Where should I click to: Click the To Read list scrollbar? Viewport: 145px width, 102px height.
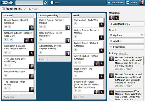pos(35,44)
